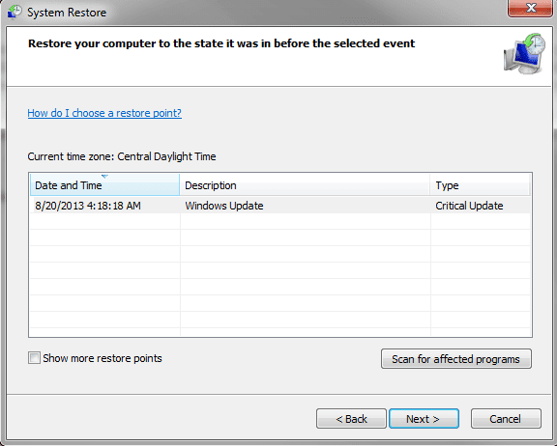The height and width of the screenshot is (446, 557).
Task: Sort by the Description column header
Action: pyautogui.click(x=305, y=185)
